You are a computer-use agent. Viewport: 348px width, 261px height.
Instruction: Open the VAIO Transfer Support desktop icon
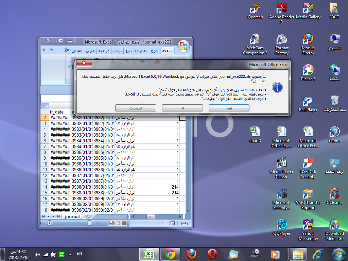click(308, 199)
